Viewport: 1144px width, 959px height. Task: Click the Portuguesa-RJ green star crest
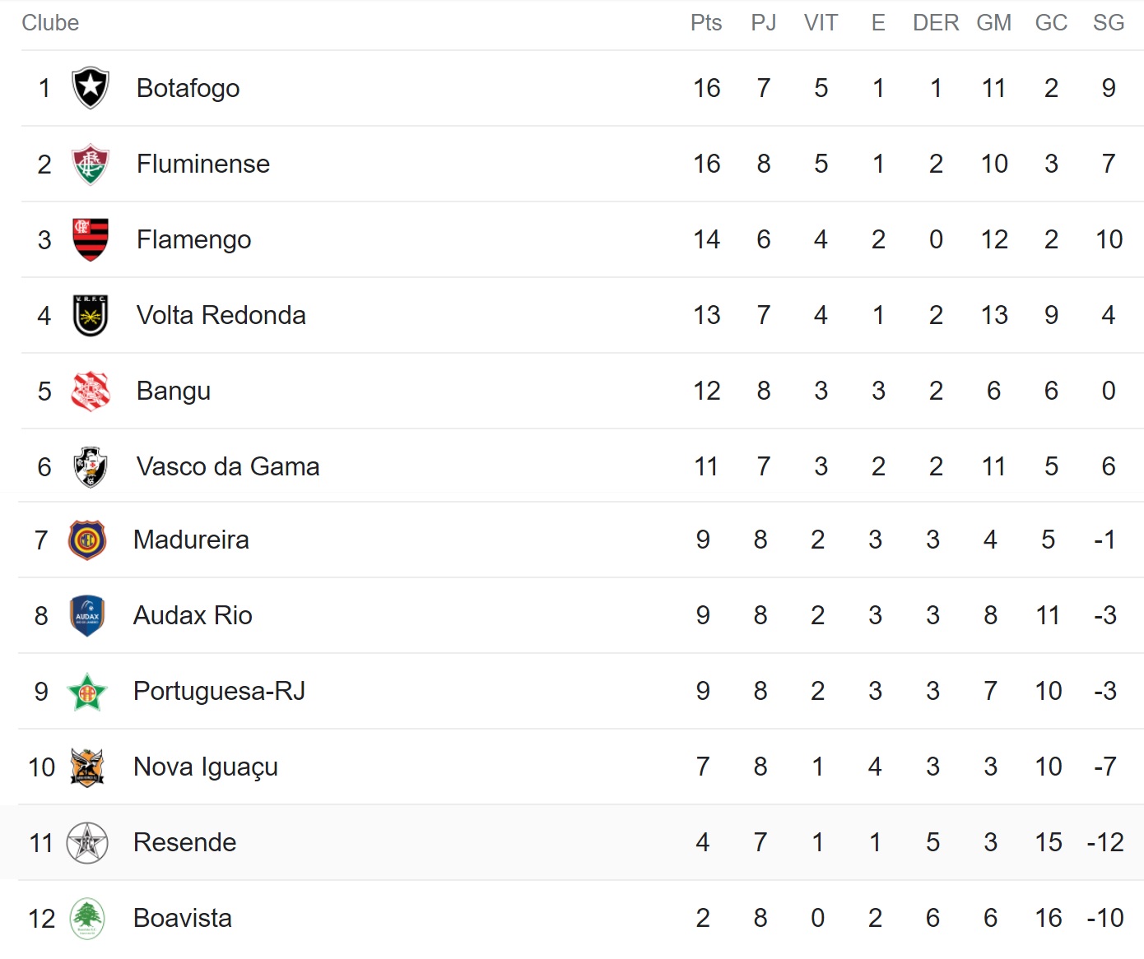click(87, 691)
